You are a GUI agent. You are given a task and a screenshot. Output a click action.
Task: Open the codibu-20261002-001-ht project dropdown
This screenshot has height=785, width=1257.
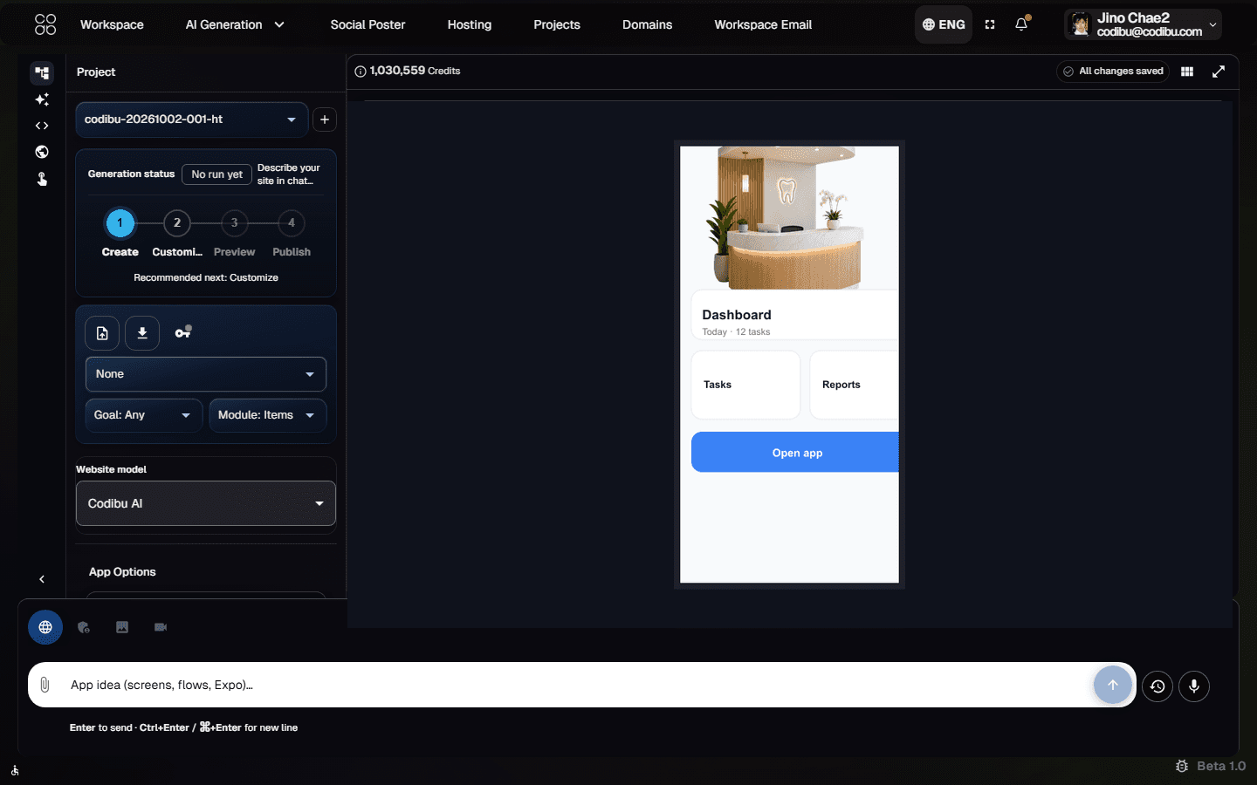coord(192,119)
